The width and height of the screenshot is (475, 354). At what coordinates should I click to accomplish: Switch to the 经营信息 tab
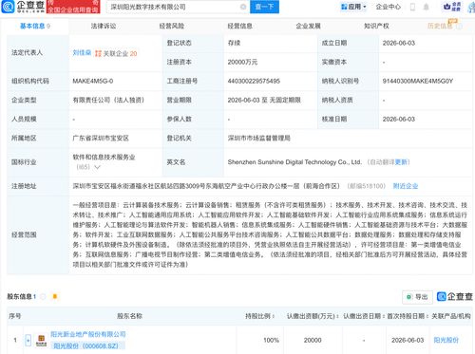tap(240, 26)
